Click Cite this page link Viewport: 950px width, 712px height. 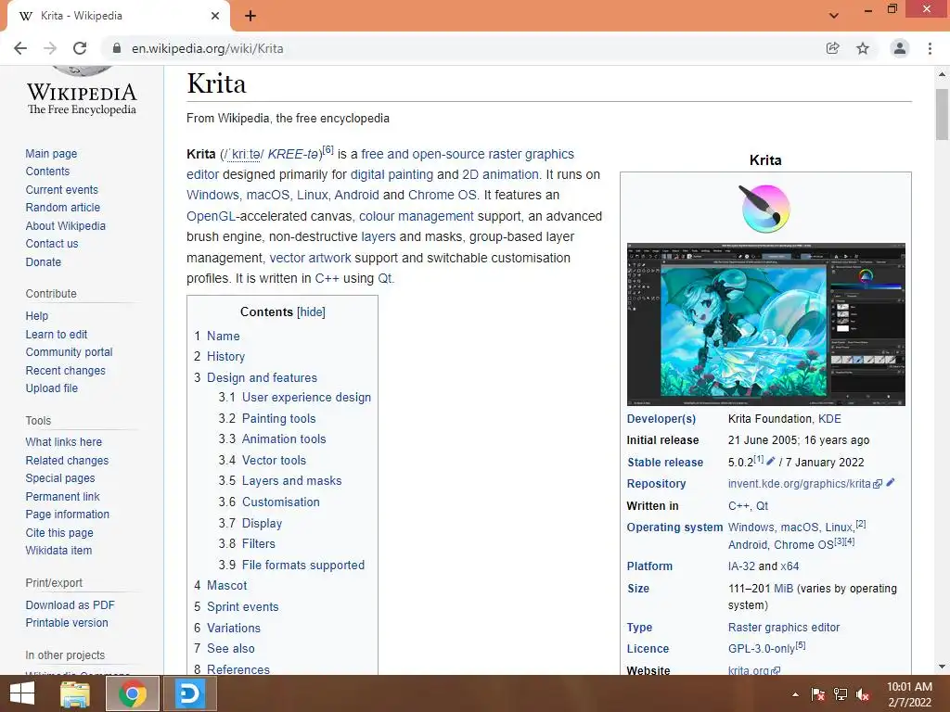[x=59, y=533]
